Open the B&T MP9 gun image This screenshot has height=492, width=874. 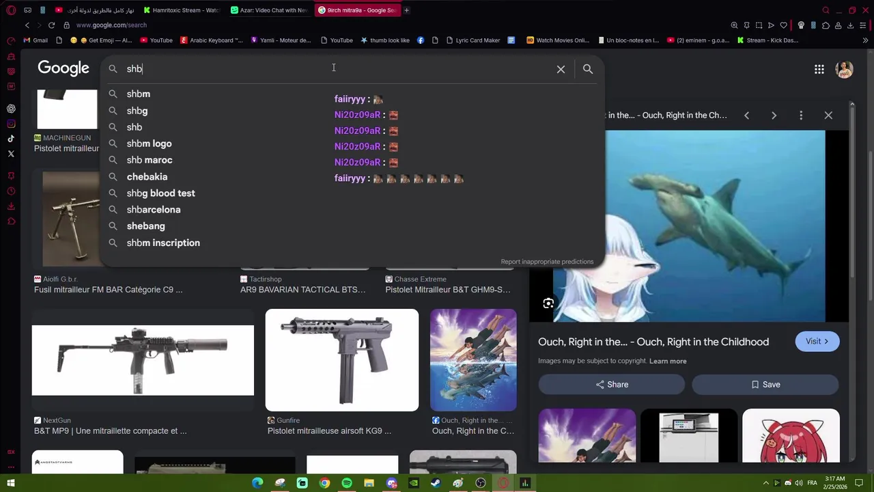(143, 360)
